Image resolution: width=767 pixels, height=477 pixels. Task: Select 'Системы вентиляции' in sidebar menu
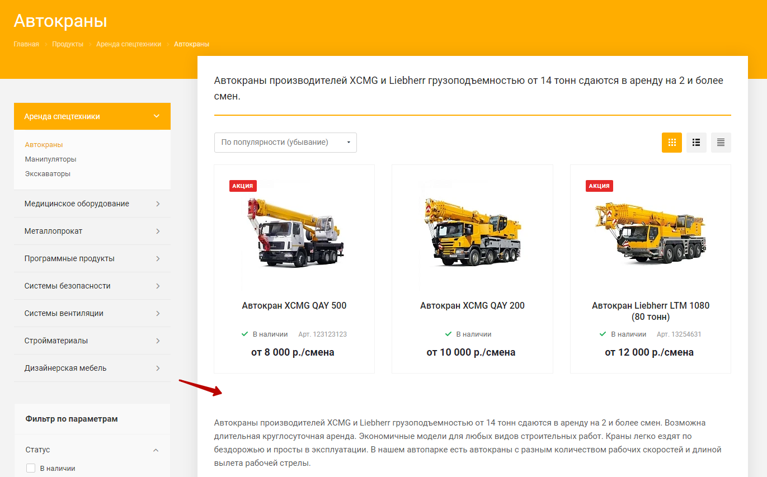click(x=64, y=314)
